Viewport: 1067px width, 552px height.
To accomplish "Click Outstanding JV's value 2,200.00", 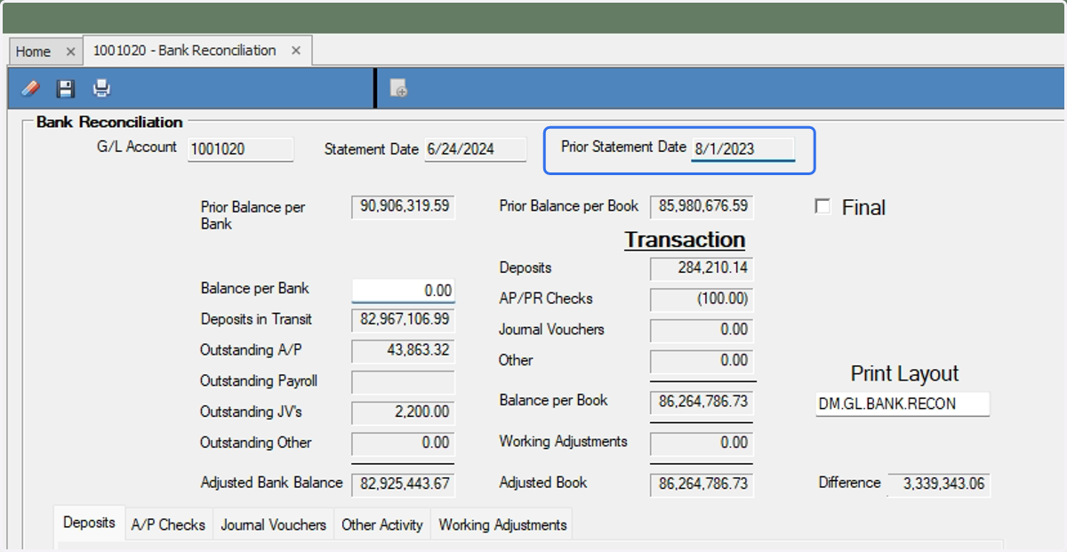I will point(403,412).
